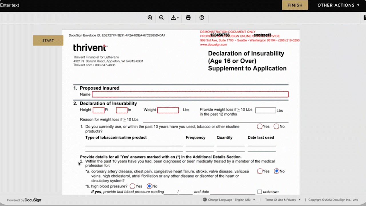This screenshot has width=366, height=206.
Task: Click the Weight entry field
Action: (168, 110)
